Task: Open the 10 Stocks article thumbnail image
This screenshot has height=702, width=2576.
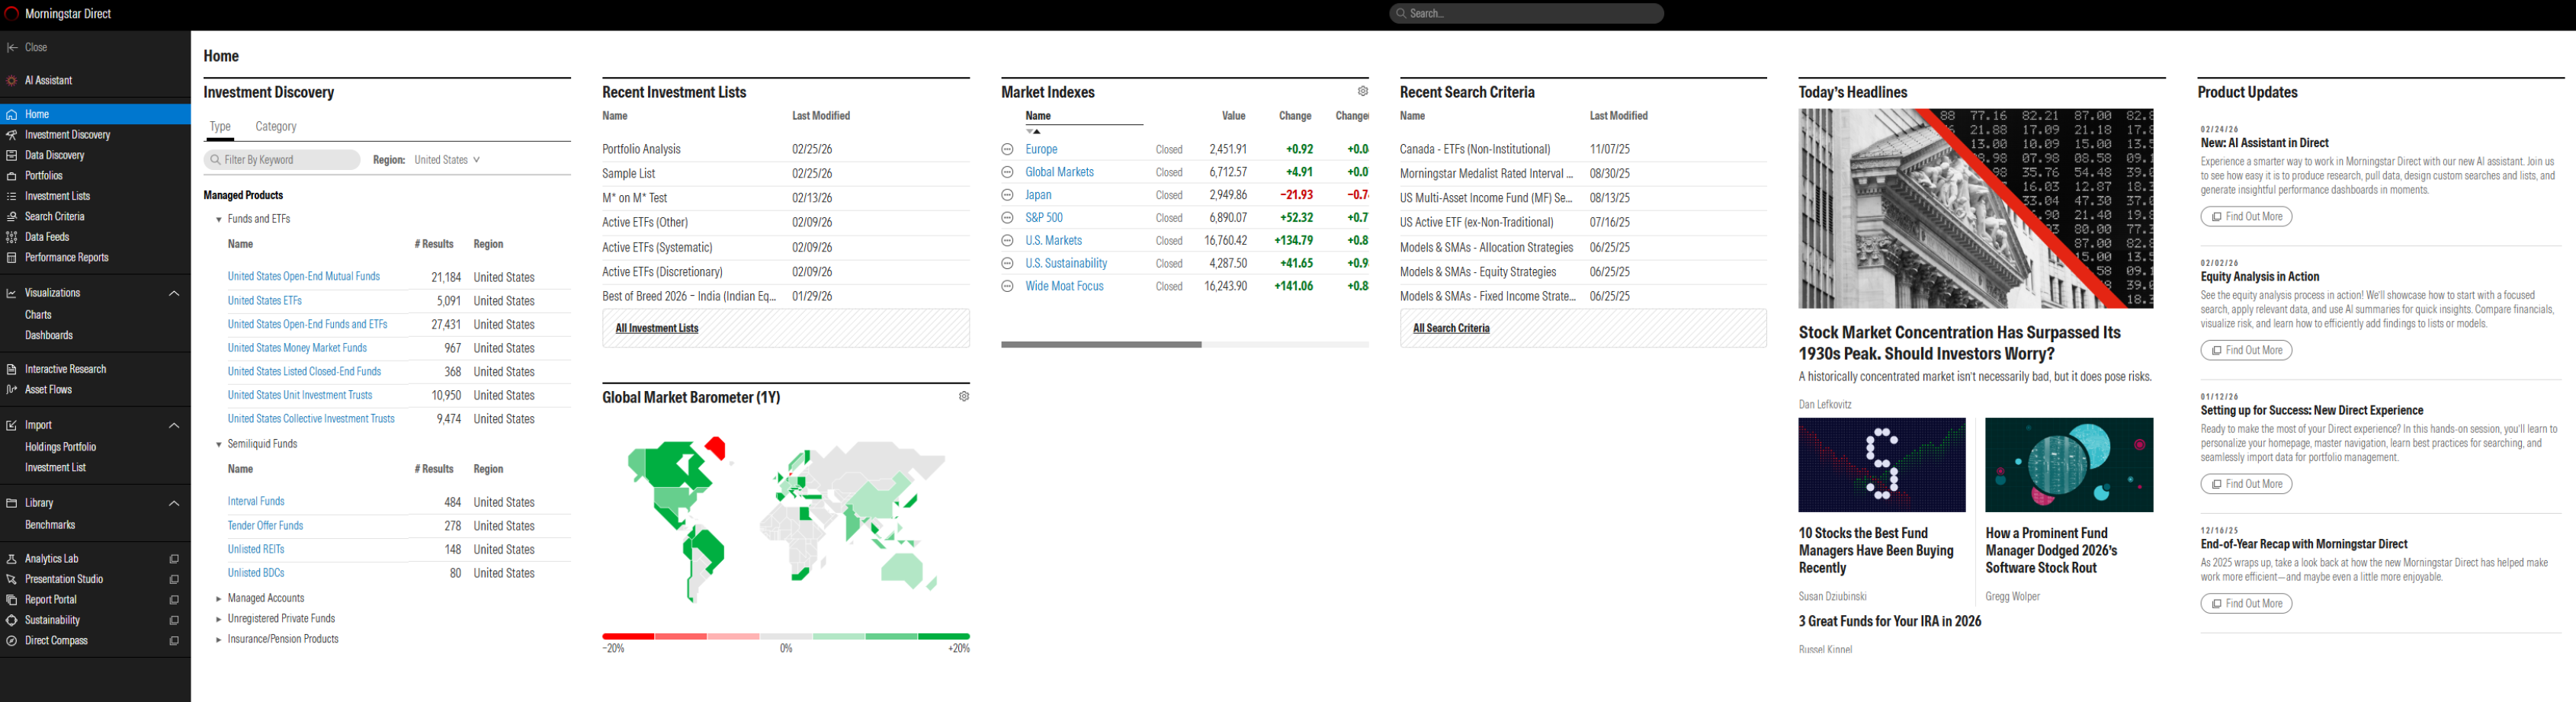Action: point(1881,465)
